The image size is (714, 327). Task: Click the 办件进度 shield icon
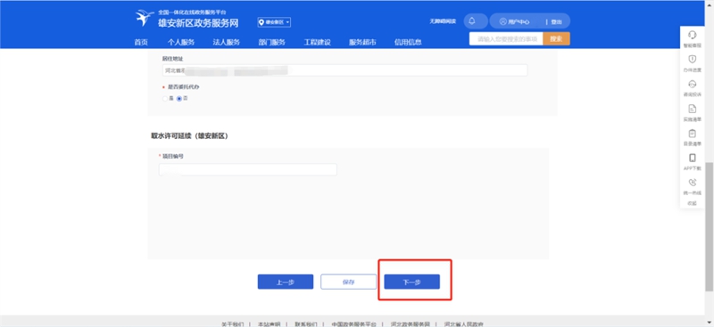(693, 60)
